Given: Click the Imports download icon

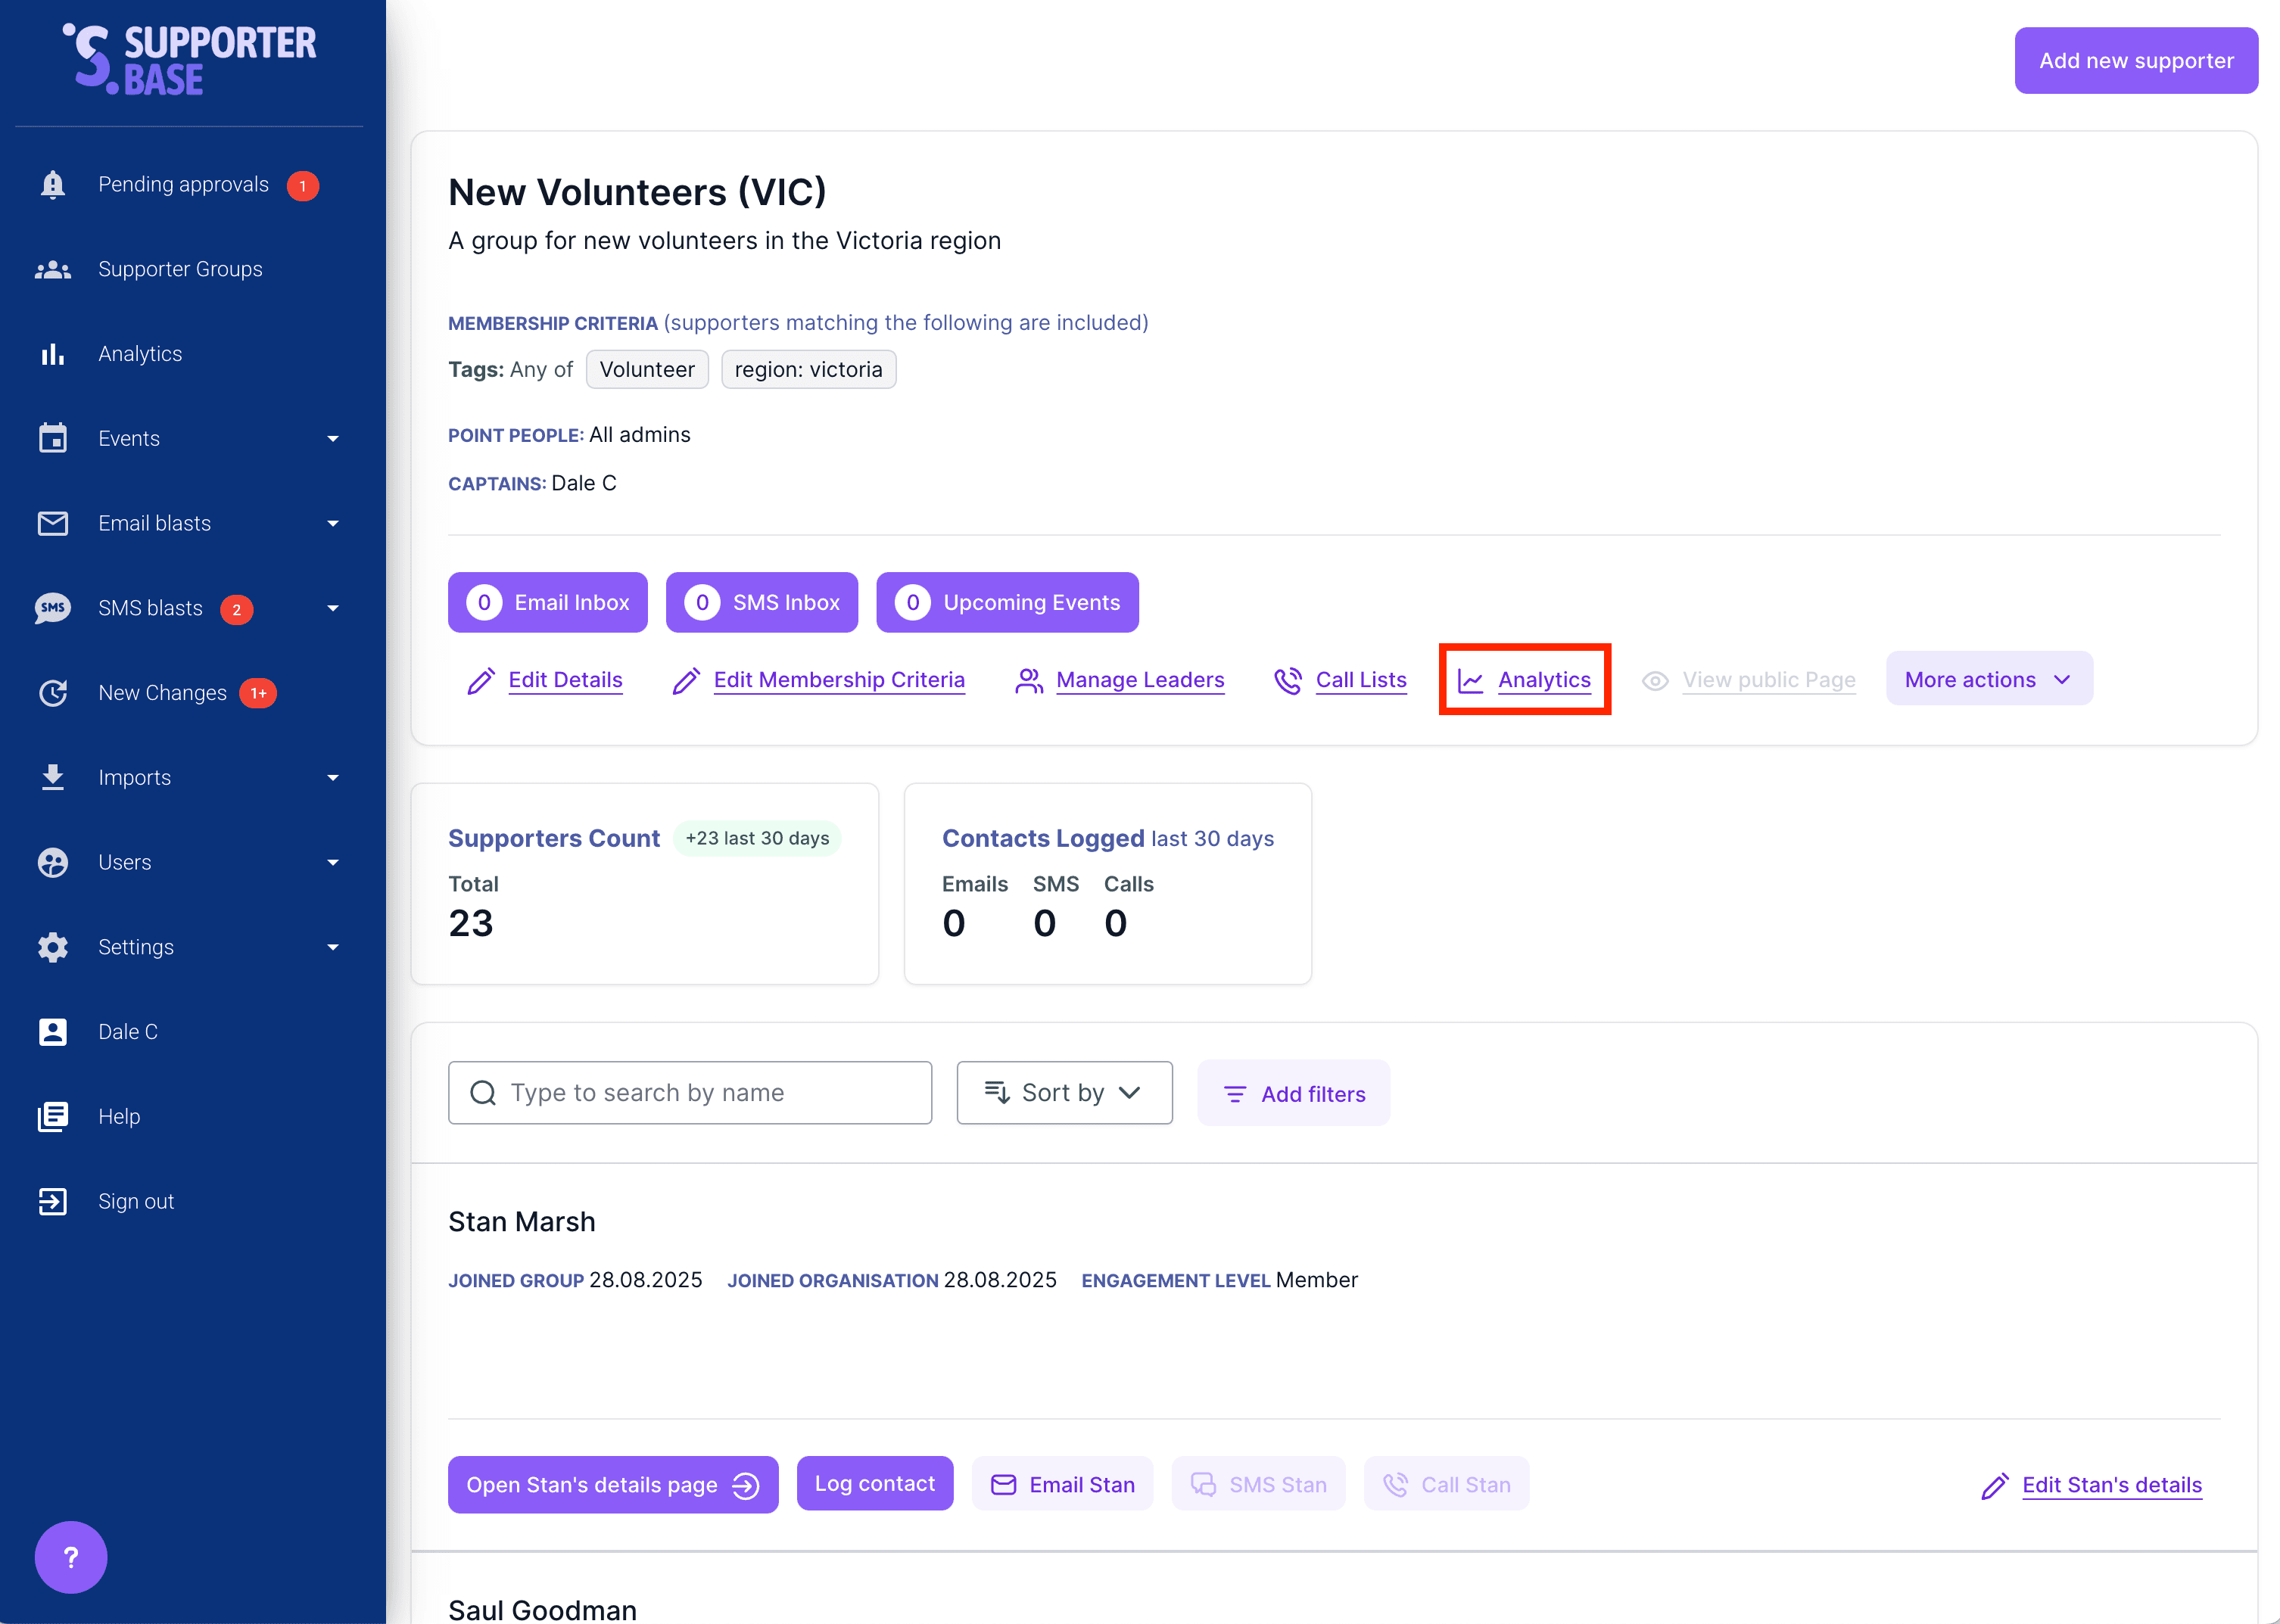Looking at the screenshot, I should click(x=52, y=777).
